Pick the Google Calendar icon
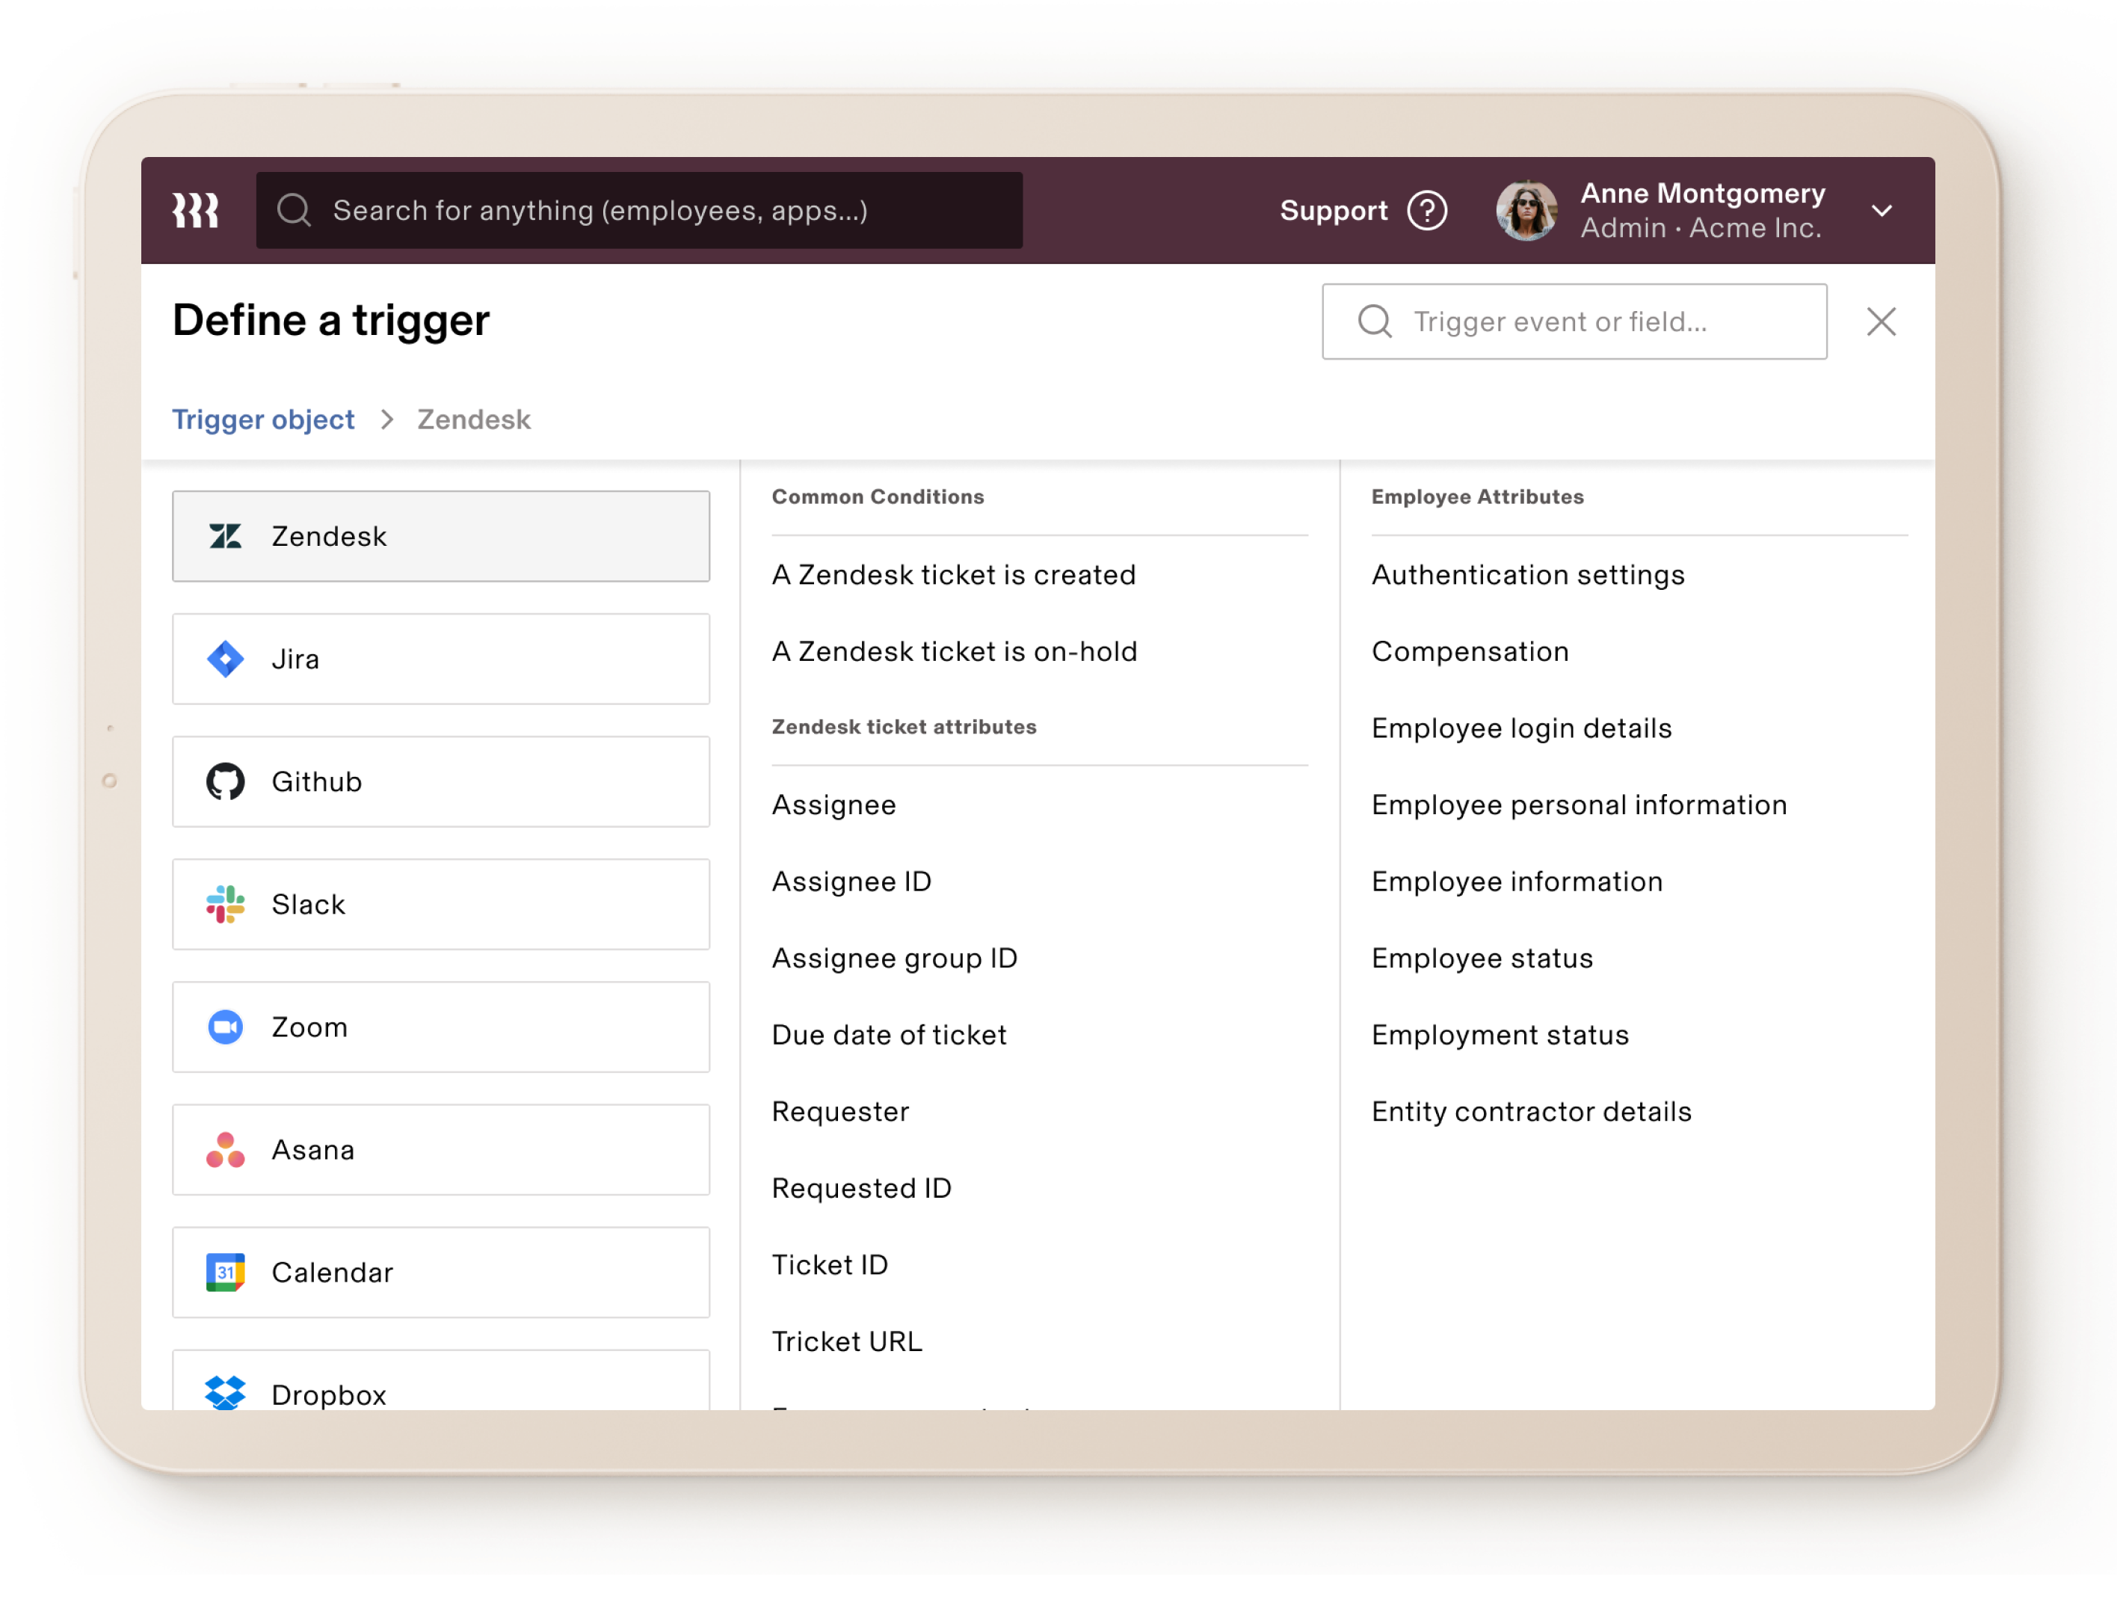2117x1621 pixels. pyautogui.click(x=226, y=1272)
